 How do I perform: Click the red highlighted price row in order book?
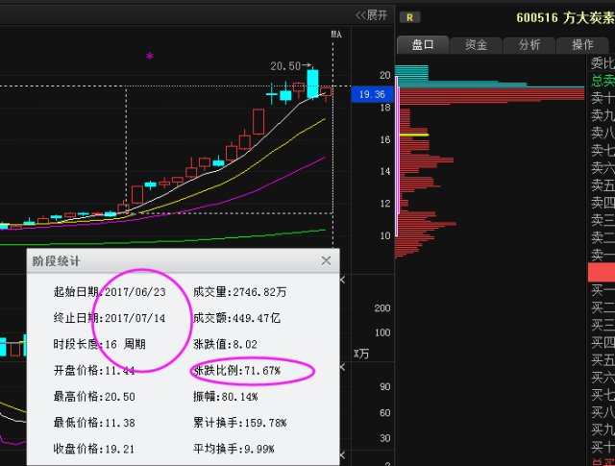(601, 272)
